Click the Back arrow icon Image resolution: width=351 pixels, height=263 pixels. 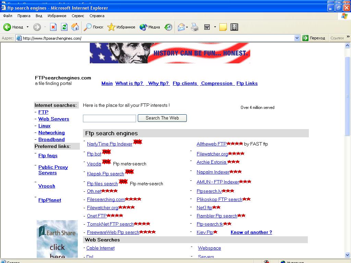pyautogui.click(x=7, y=27)
